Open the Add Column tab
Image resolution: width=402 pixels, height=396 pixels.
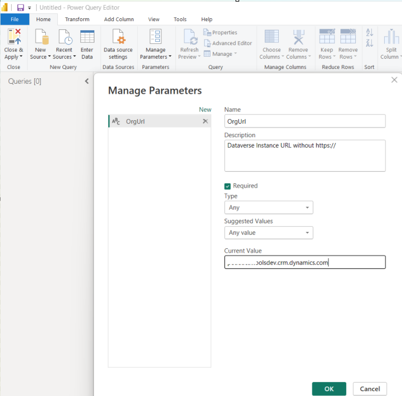[x=119, y=19]
